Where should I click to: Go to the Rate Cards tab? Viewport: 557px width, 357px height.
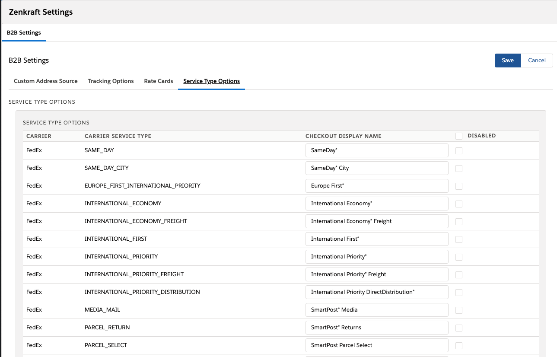coord(159,81)
